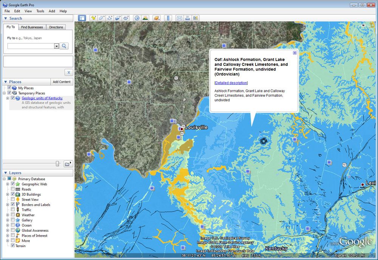378x260 pixels.
Task: Click the Ocean layer globe icon
Action: tap(18, 225)
